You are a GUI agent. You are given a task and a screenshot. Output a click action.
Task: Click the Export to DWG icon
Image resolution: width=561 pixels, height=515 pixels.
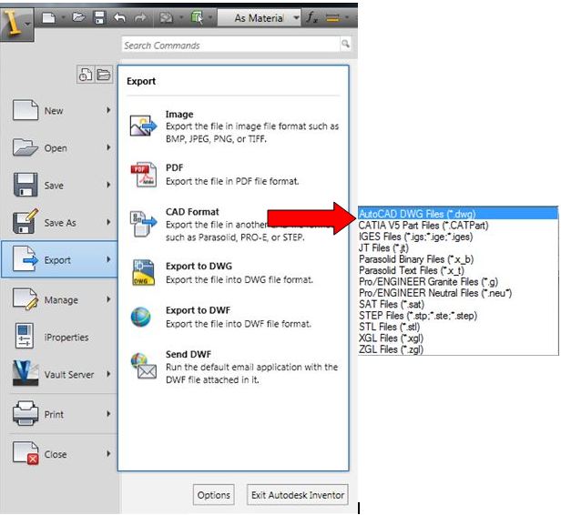(x=143, y=273)
